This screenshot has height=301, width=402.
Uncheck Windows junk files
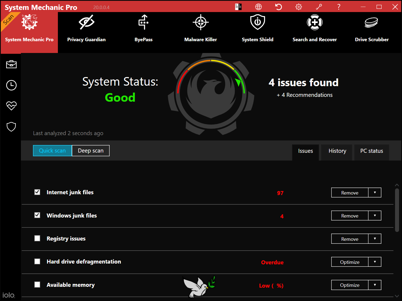(37, 215)
